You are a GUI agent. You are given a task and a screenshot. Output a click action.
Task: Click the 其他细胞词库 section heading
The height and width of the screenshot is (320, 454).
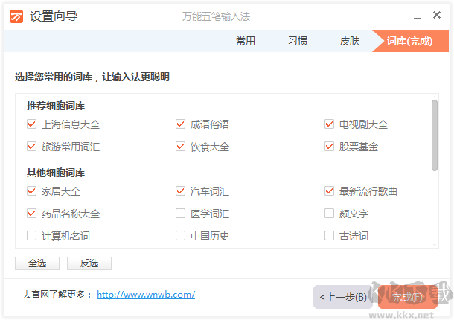tap(56, 173)
